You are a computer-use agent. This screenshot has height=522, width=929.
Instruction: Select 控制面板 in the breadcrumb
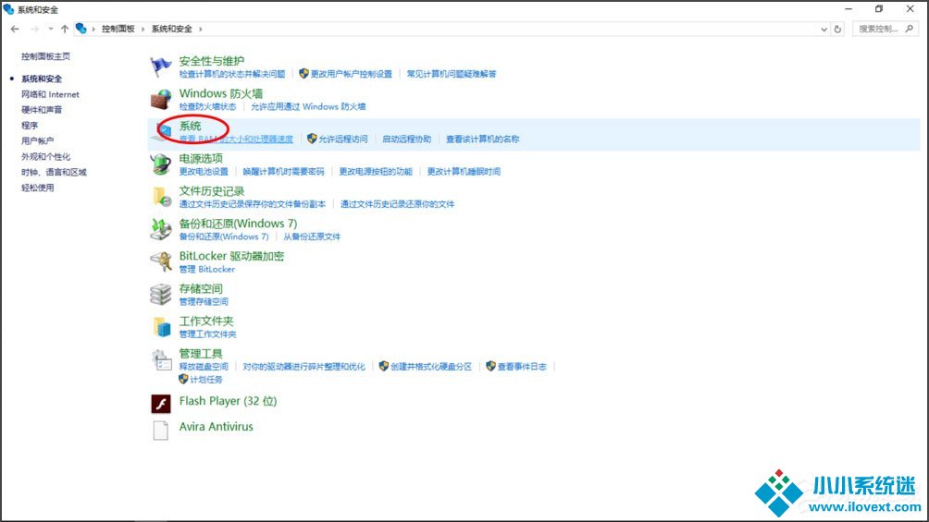[118, 29]
